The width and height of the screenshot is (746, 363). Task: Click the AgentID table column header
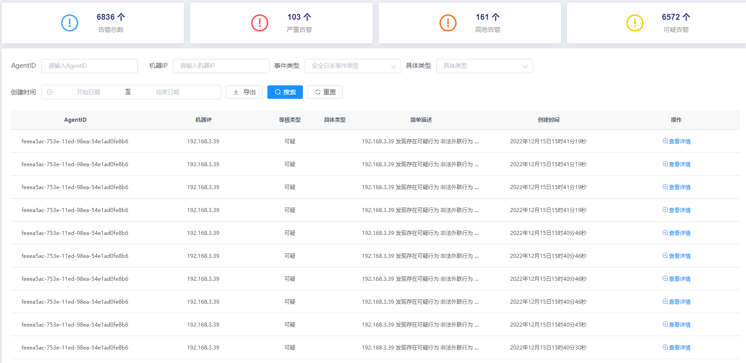75,120
